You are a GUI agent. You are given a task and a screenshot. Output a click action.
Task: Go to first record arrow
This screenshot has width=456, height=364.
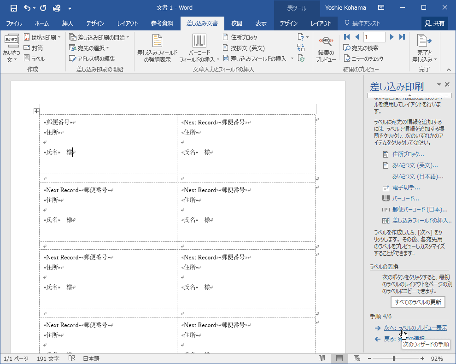(347, 37)
